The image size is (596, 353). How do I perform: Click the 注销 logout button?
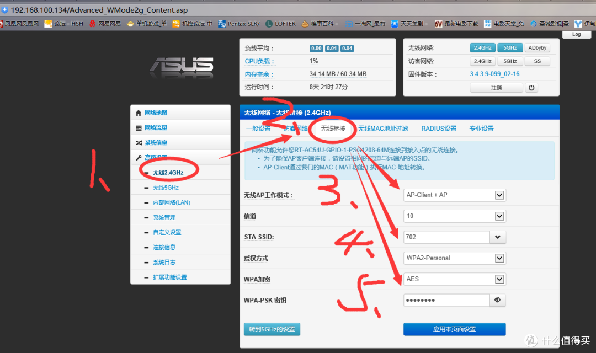[x=497, y=88]
